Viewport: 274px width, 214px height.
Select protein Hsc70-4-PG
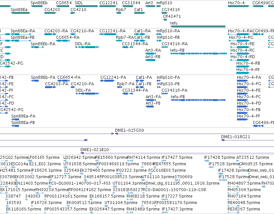242,87
